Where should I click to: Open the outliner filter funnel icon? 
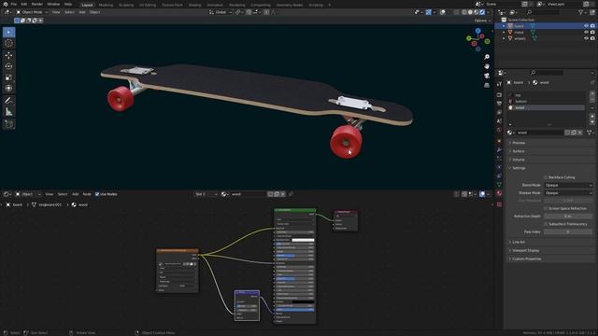click(581, 12)
